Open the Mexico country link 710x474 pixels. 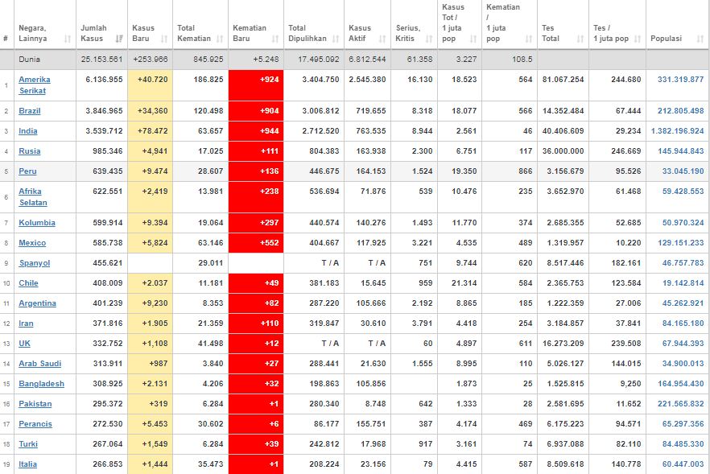[x=32, y=243]
